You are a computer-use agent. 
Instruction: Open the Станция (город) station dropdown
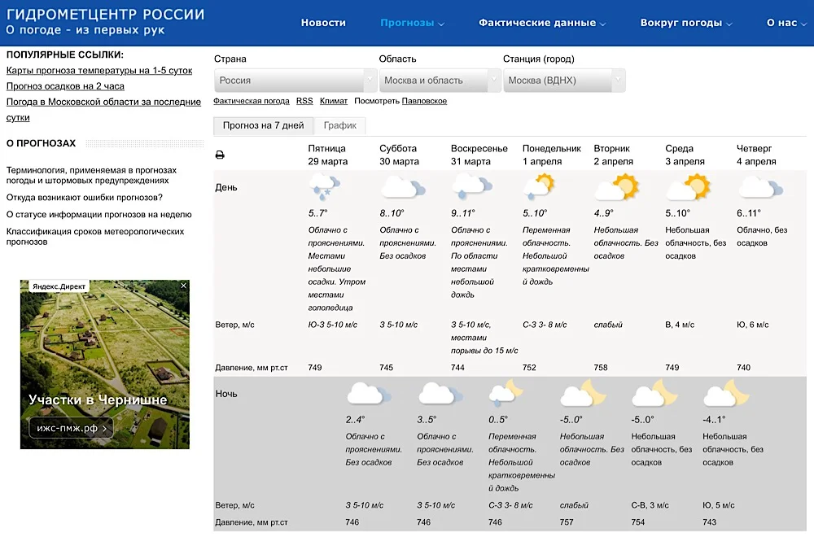coord(564,81)
